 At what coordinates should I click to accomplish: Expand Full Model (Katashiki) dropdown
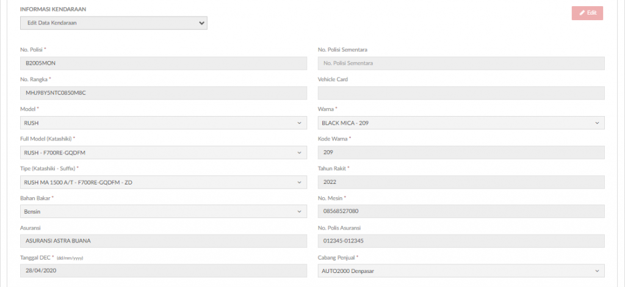[x=164, y=152]
